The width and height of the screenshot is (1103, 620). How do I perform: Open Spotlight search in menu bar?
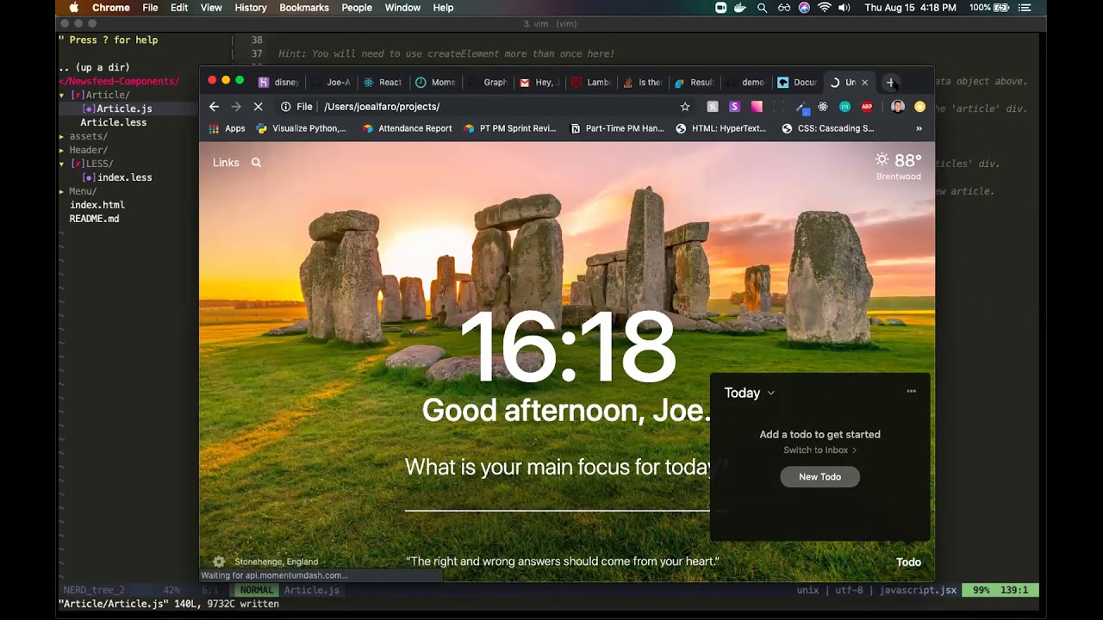(762, 8)
